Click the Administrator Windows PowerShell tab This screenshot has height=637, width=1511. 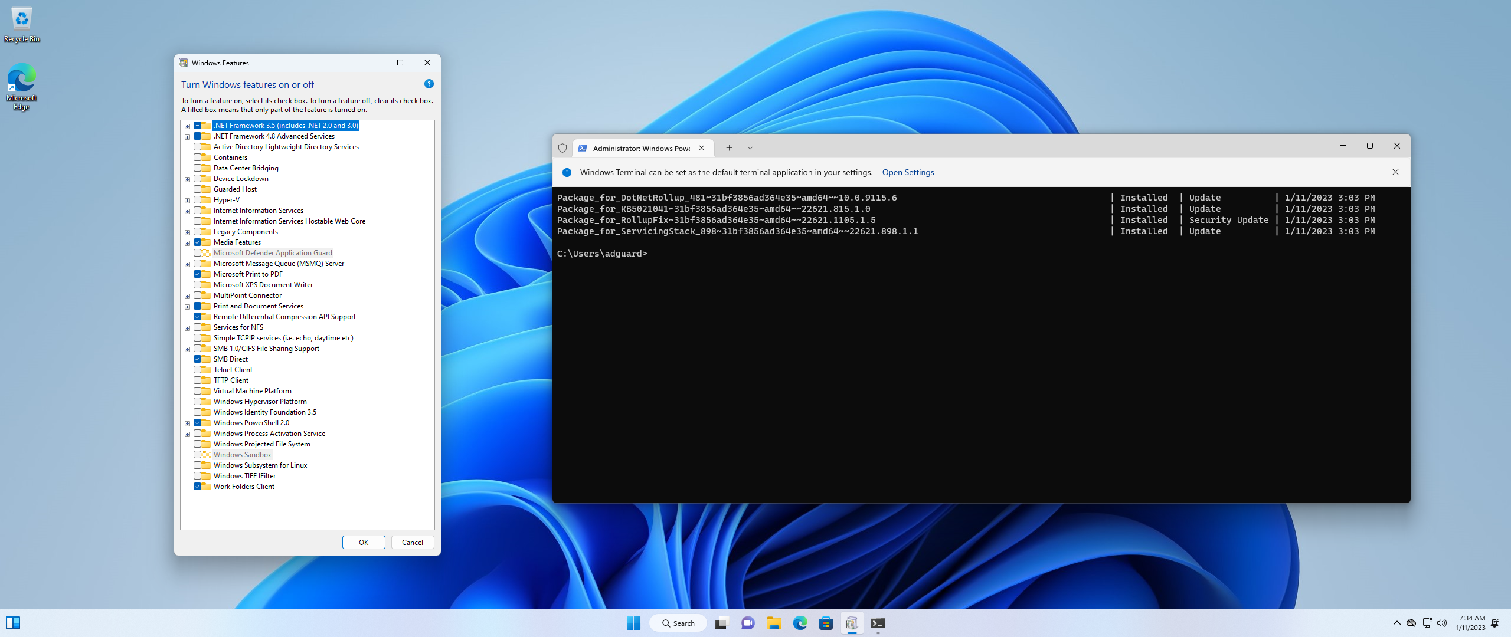(x=637, y=147)
